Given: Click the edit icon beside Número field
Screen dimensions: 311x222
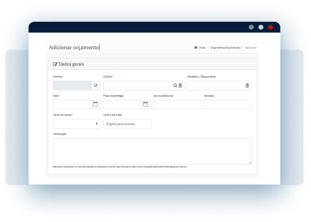Looking at the screenshot, I should (x=96, y=85).
